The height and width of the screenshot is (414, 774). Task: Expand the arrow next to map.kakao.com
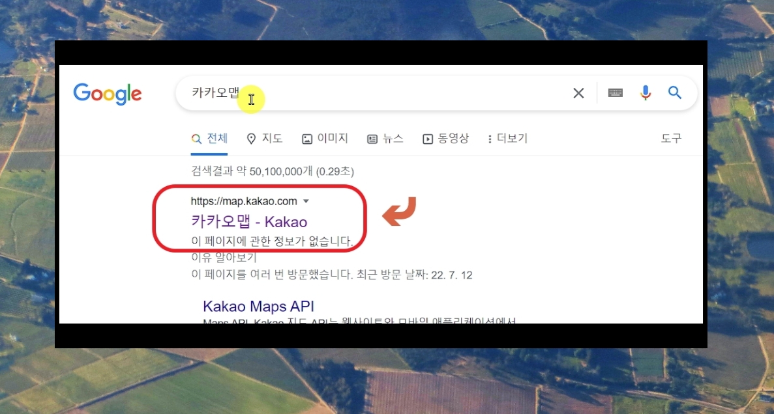(306, 201)
